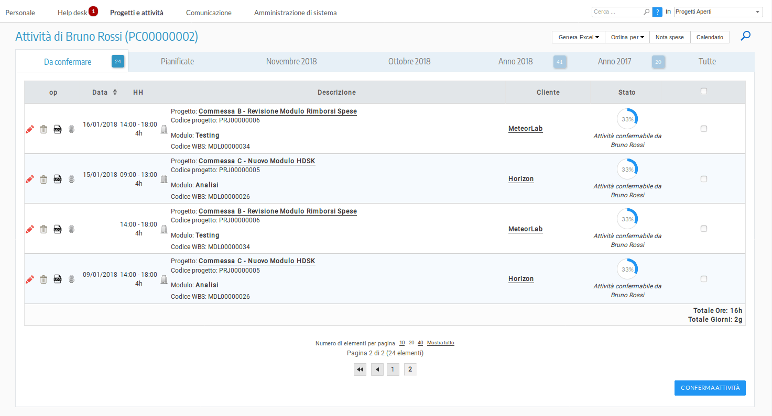The image size is (772, 416).
Task: Click the blue help question mark icon
Action: point(658,12)
